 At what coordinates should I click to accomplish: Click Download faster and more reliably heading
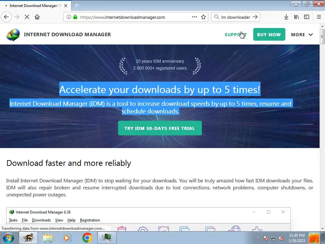[69, 163]
